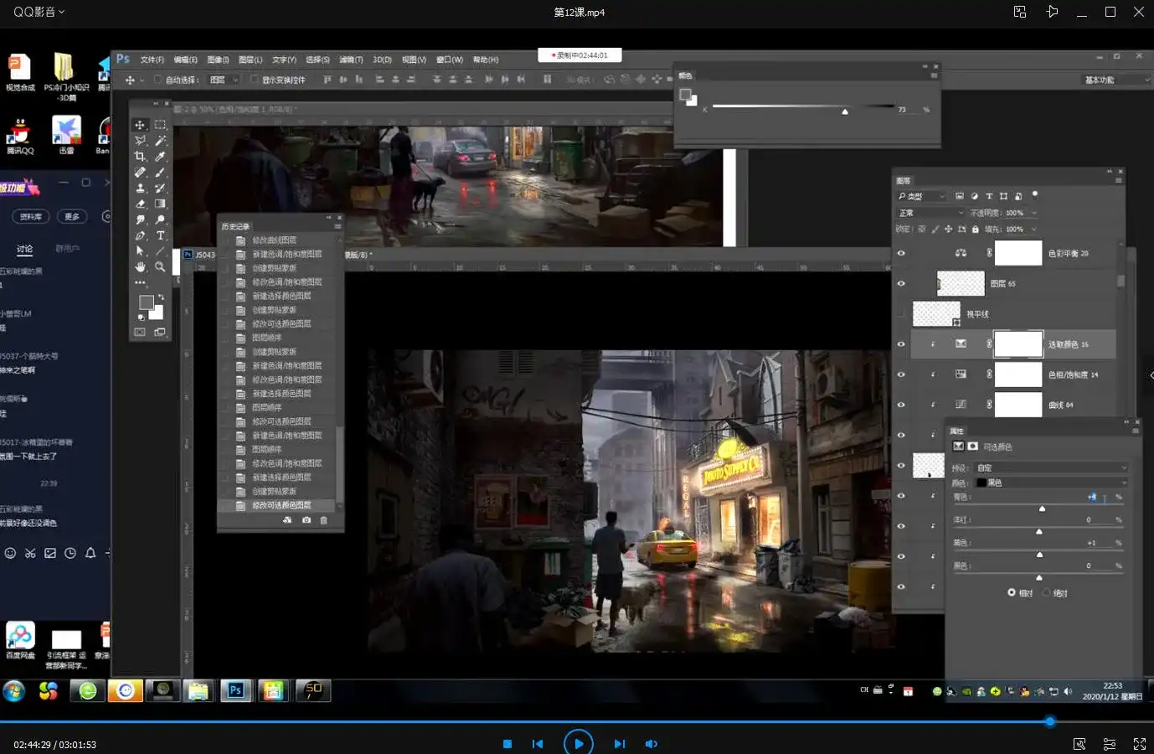
Task: Select the Crop tool in Photoshop toolbar
Action: point(140,157)
